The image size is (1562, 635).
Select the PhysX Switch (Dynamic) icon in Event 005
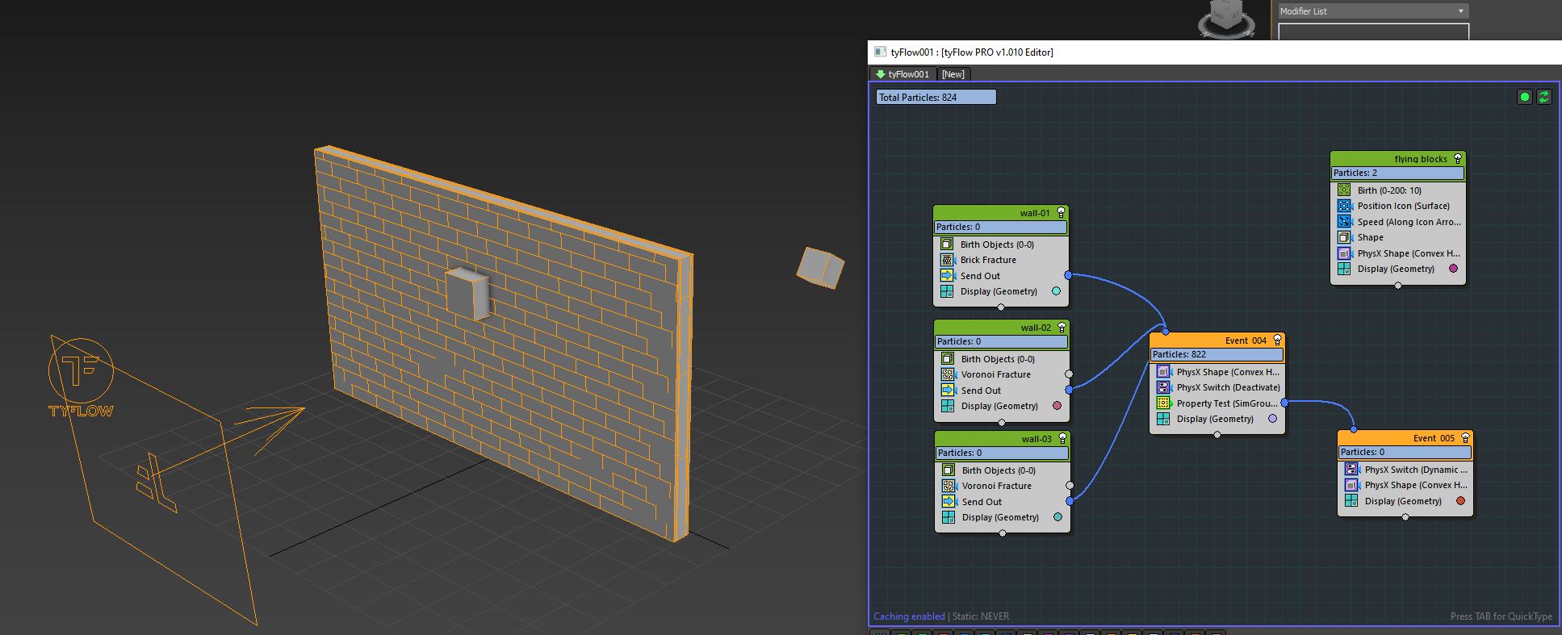(1351, 470)
